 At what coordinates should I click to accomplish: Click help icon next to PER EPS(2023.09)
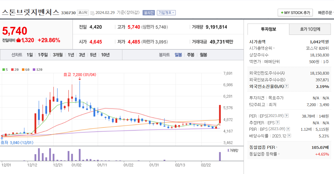[x=287, y=116]
